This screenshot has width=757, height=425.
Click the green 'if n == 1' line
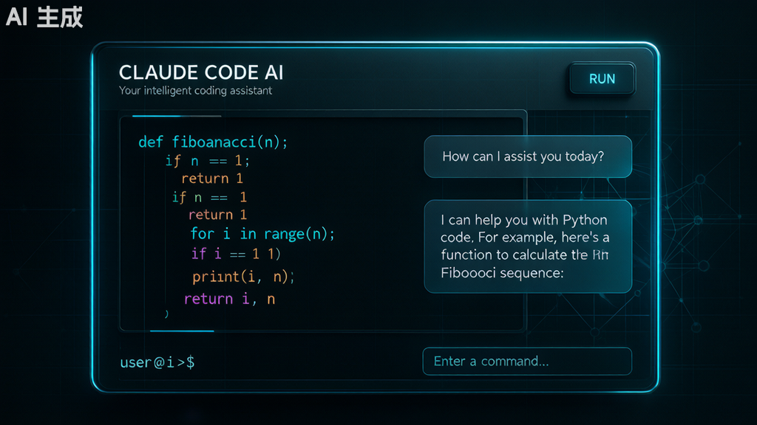pos(209,197)
